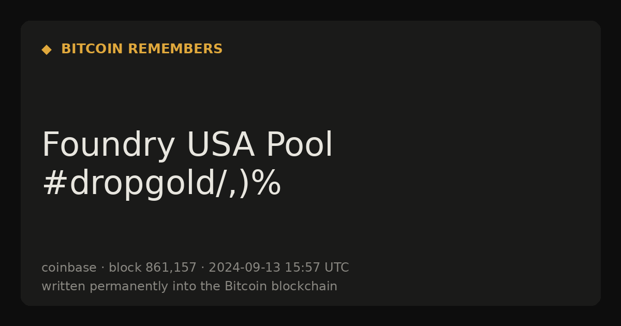Click the trailing /,)% symbols after dropgold
Image resolution: width=621 pixels, height=326 pixels.
pos(248,184)
